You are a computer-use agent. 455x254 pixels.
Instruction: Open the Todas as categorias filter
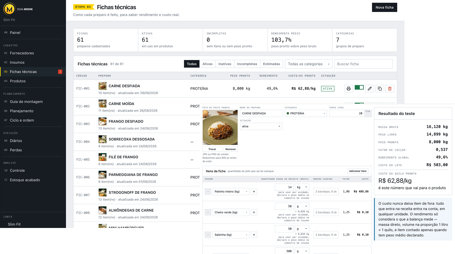point(309,64)
